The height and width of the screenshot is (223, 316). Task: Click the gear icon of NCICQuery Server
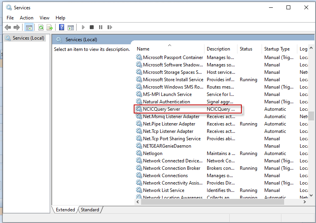click(139, 109)
